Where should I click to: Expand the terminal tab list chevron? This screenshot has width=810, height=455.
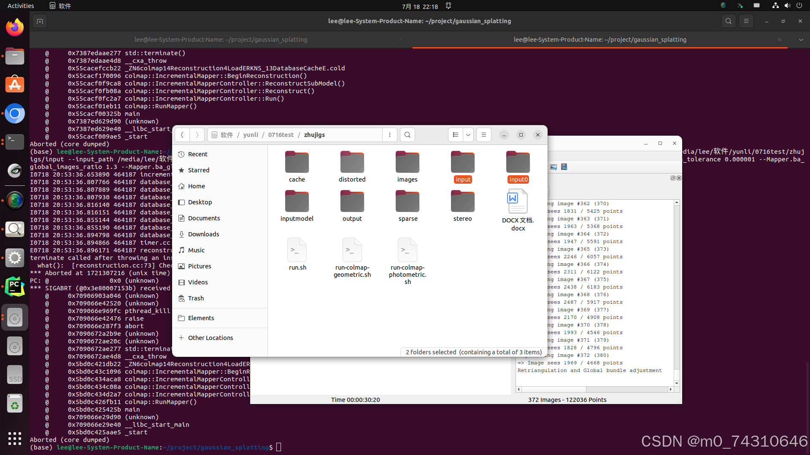[801, 40]
